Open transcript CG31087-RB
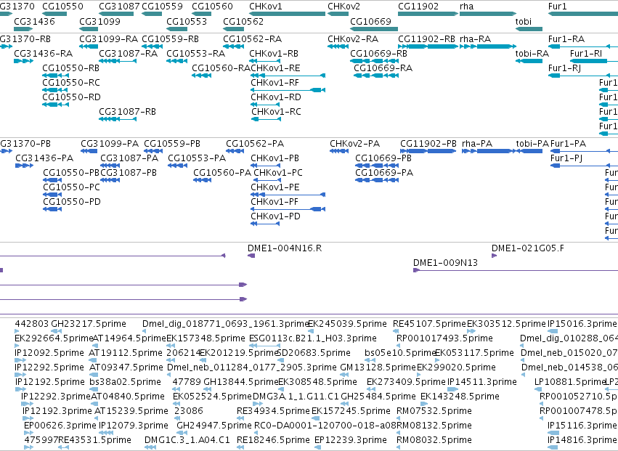 (118, 119)
